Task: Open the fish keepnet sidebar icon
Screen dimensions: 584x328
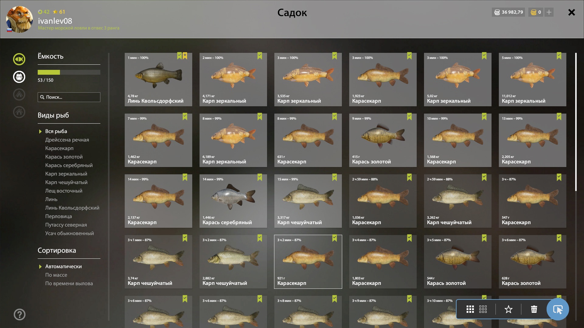Action: click(x=19, y=59)
